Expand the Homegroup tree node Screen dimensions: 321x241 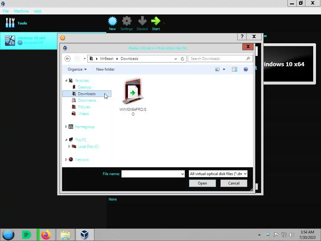pyautogui.click(x=66, y=127)
